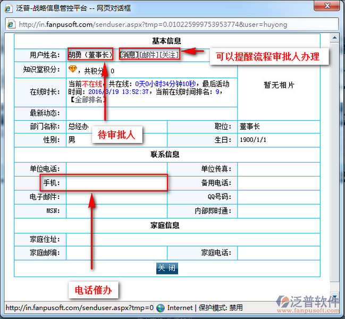
Task: Open the 全部排名 ranking link
Action: point(87,99)
